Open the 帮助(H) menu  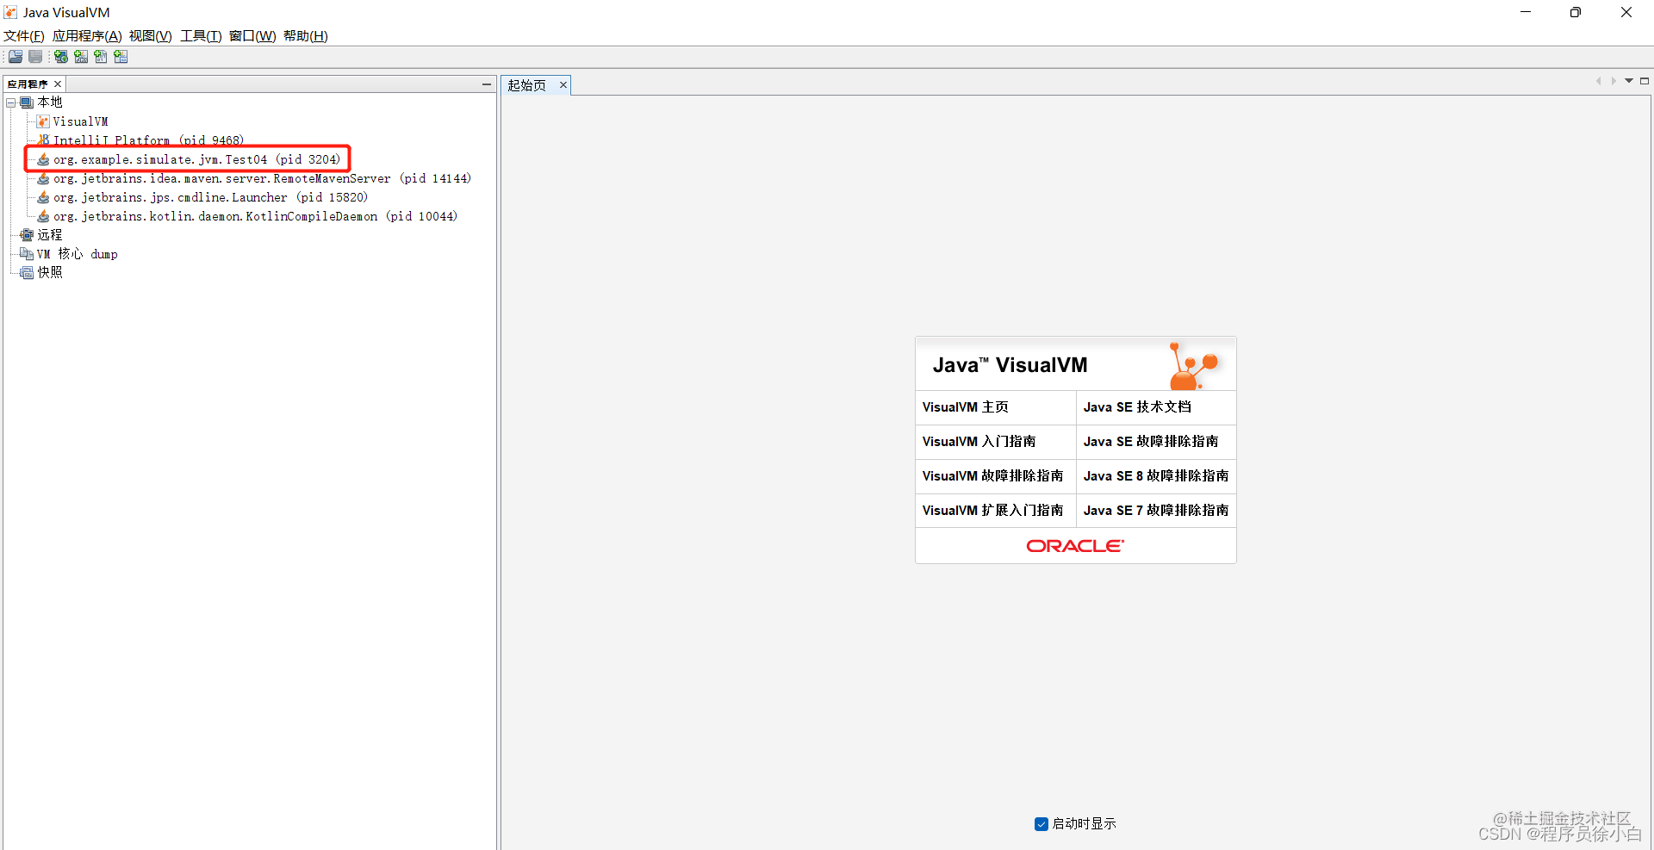pyautogui.click(x=306, y=36)
